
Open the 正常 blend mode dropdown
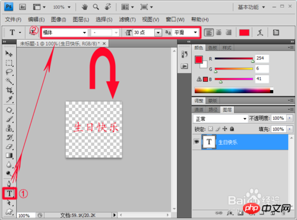pos(220,119)
